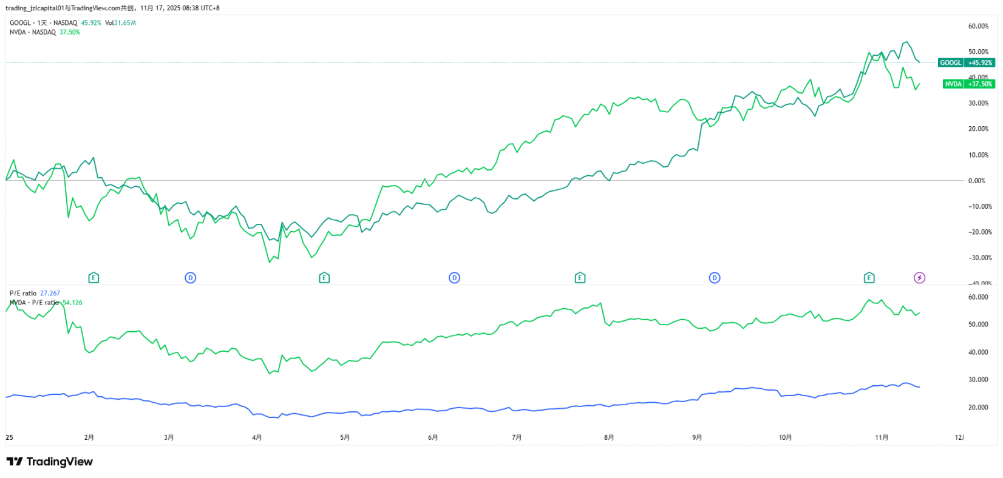Open the dividend D marker in March
1003x478 pixels.
point(190,278)
